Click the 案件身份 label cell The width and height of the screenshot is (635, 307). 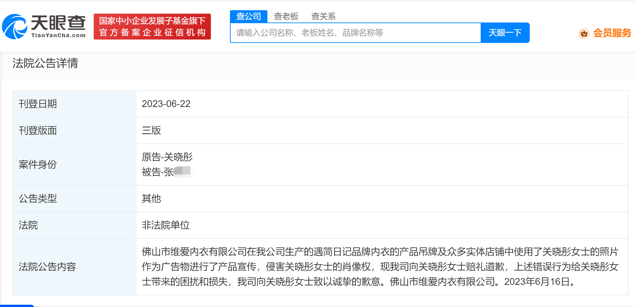[75, 165]
